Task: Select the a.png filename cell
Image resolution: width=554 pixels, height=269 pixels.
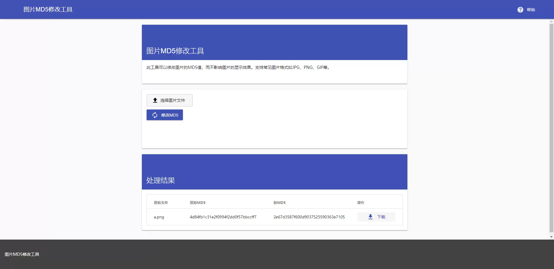Action: (159, 217)
